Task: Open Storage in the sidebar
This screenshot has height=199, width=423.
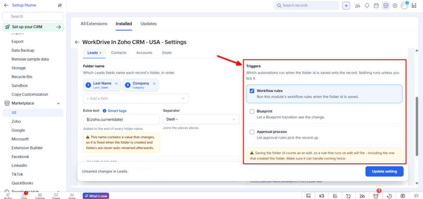Action: coord(19,68)
